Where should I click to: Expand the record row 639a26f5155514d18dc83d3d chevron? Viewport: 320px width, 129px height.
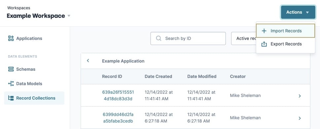tap(300, 96)
